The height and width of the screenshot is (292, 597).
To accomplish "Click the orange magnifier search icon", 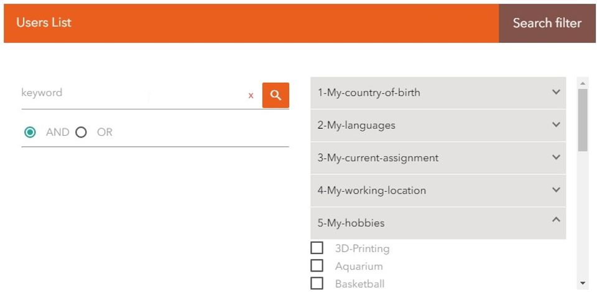I will 275,95.
